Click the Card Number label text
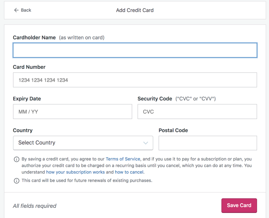The height and width of the screenshot is (218, 269). [x=29, y=67]
